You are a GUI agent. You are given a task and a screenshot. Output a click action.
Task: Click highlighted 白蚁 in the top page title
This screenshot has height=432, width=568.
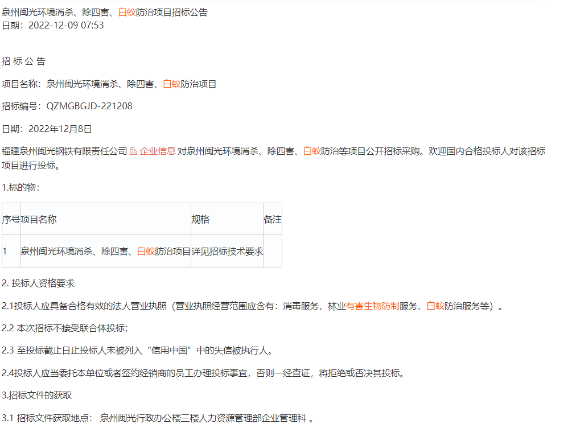[x=127, y=13]
